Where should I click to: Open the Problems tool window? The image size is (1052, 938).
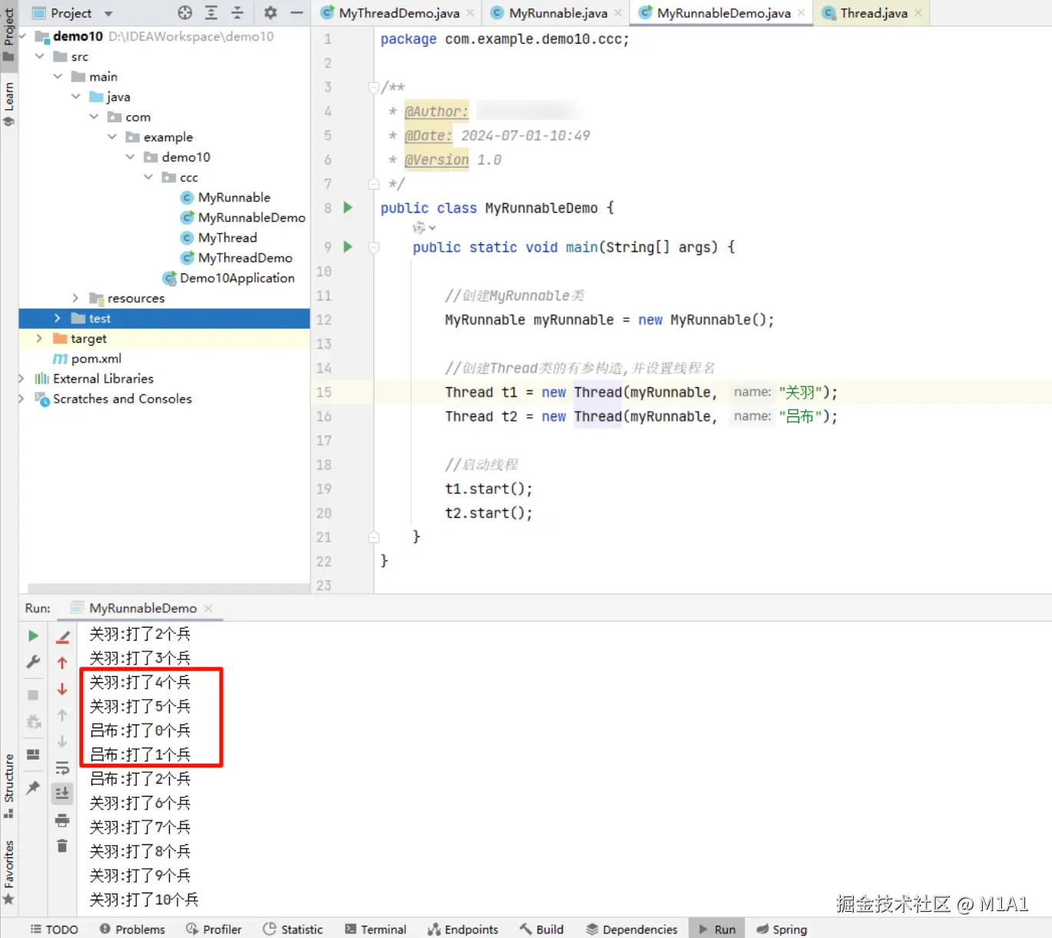pos(132,929)
